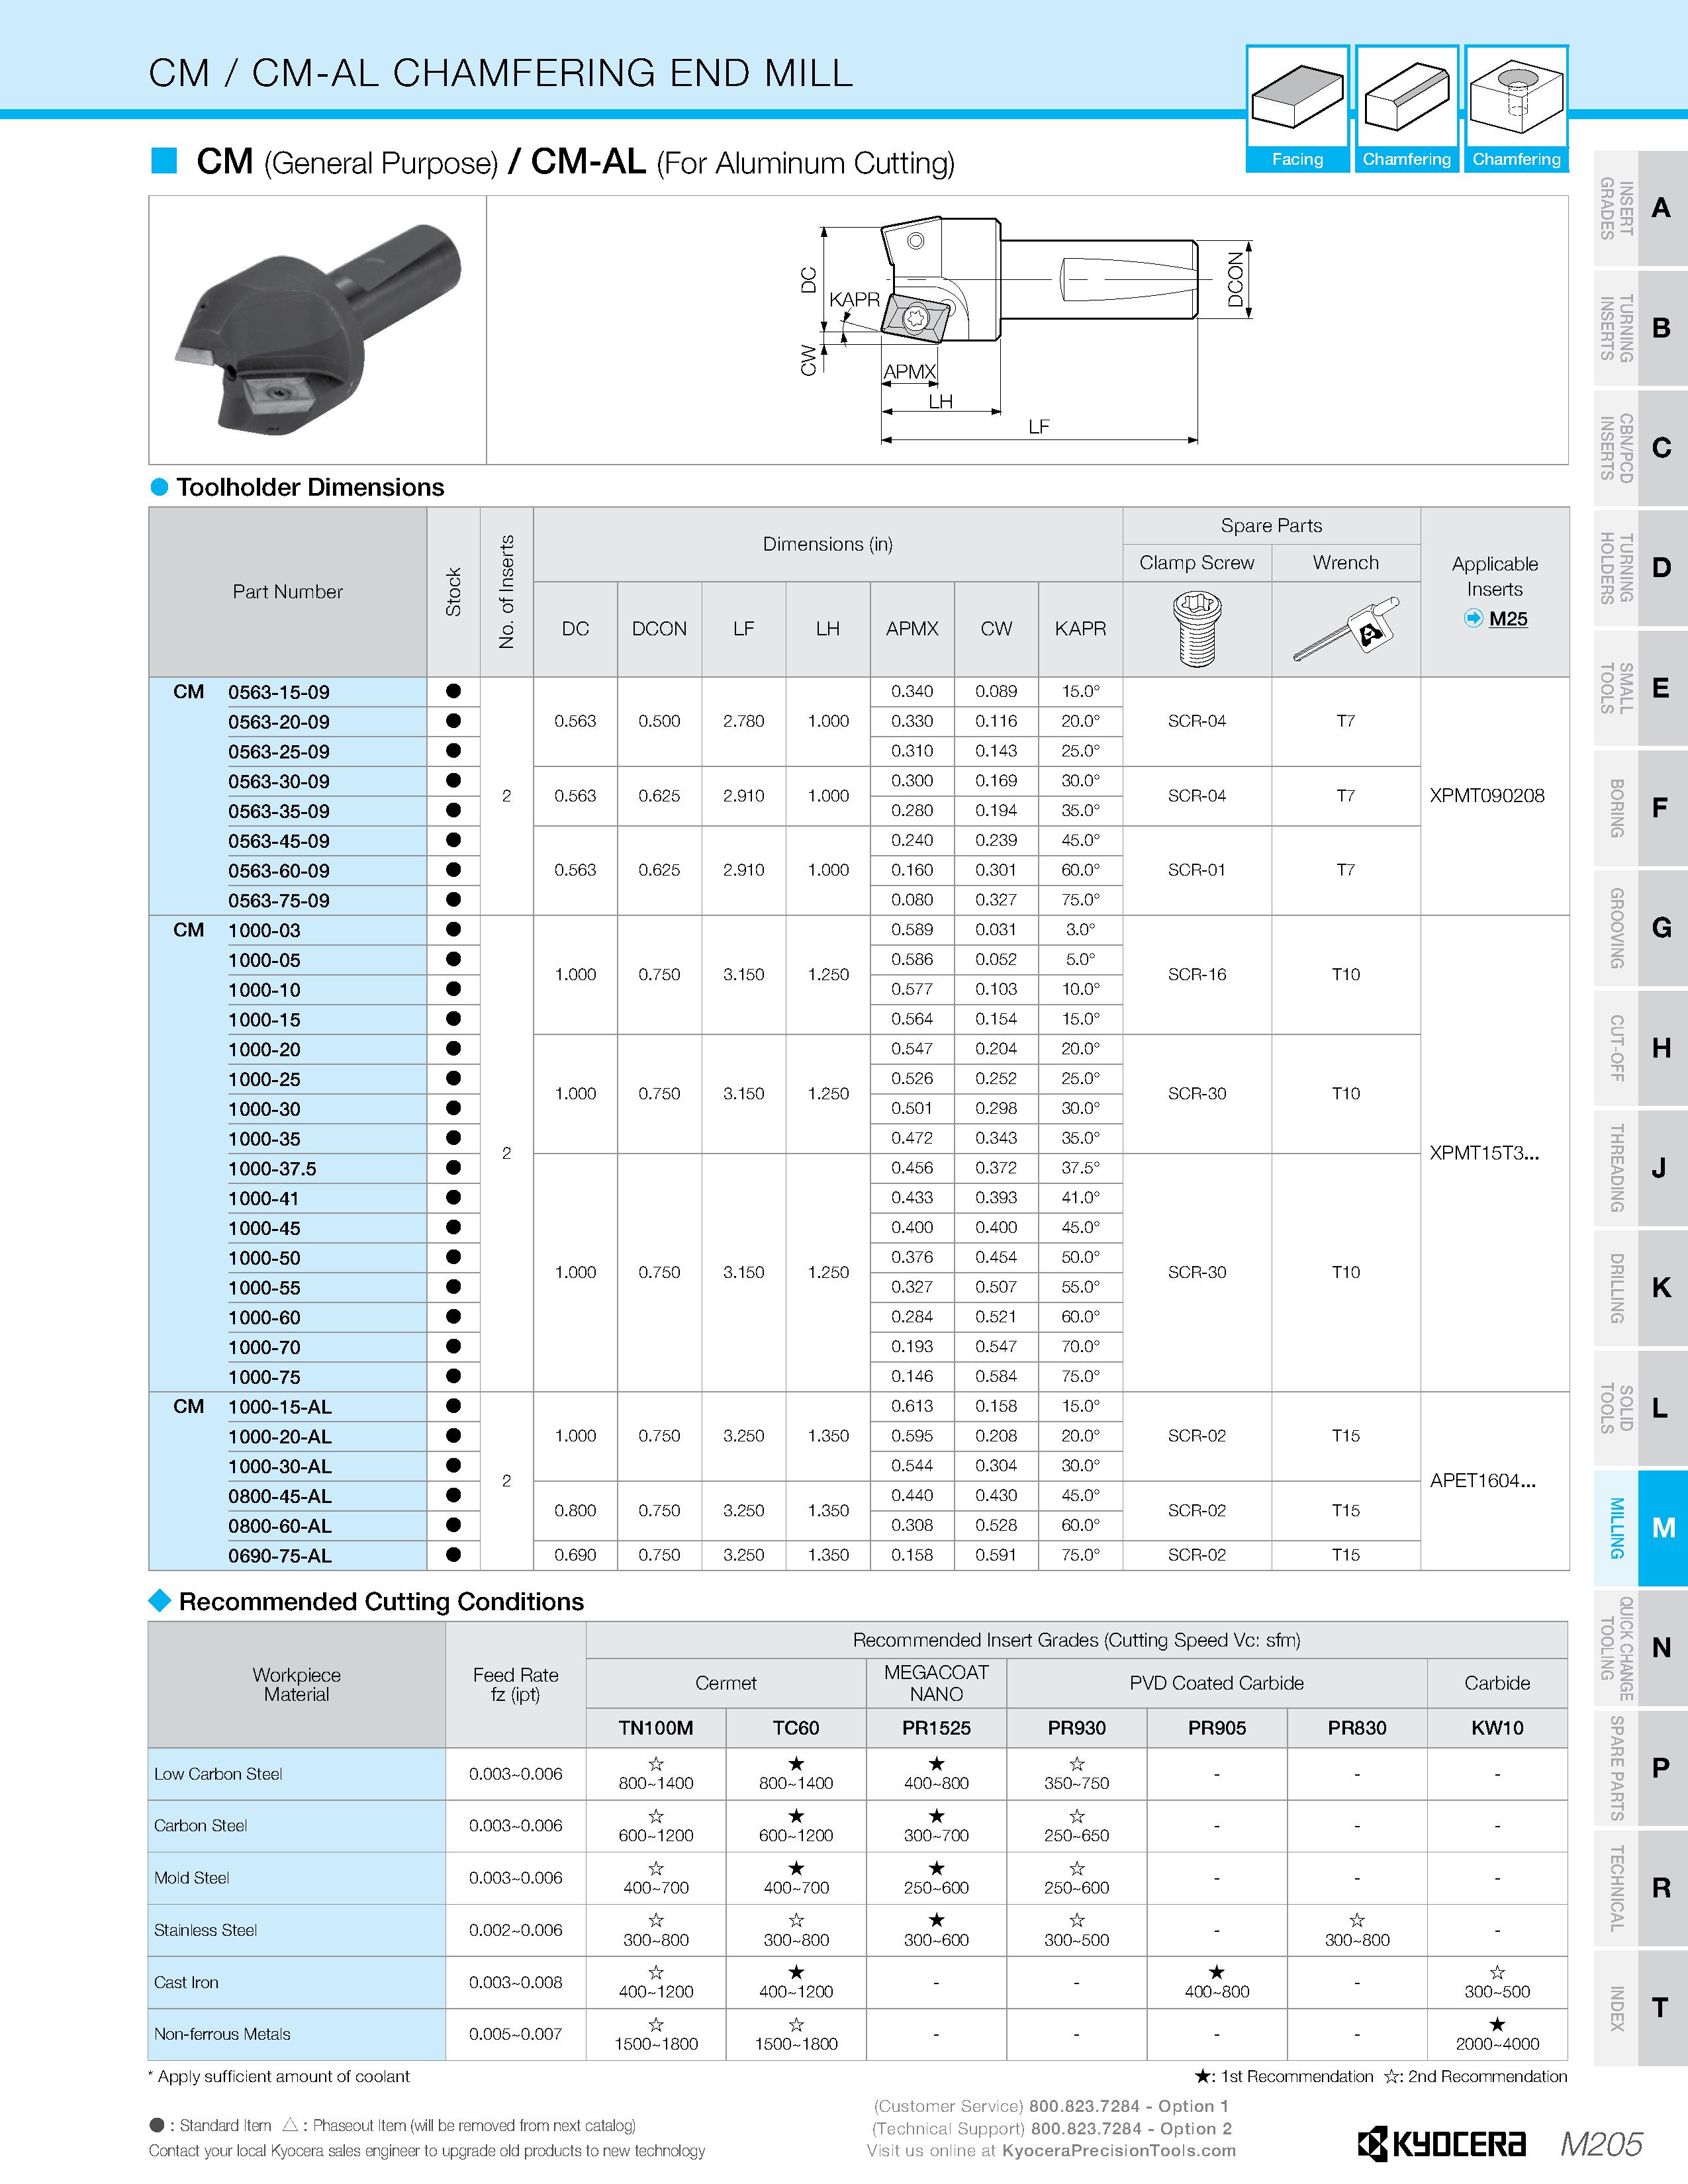The height and width of the screenshot is (2184, 1688).
Task: Click part number 0563-15-09
Action: (279, 692)
